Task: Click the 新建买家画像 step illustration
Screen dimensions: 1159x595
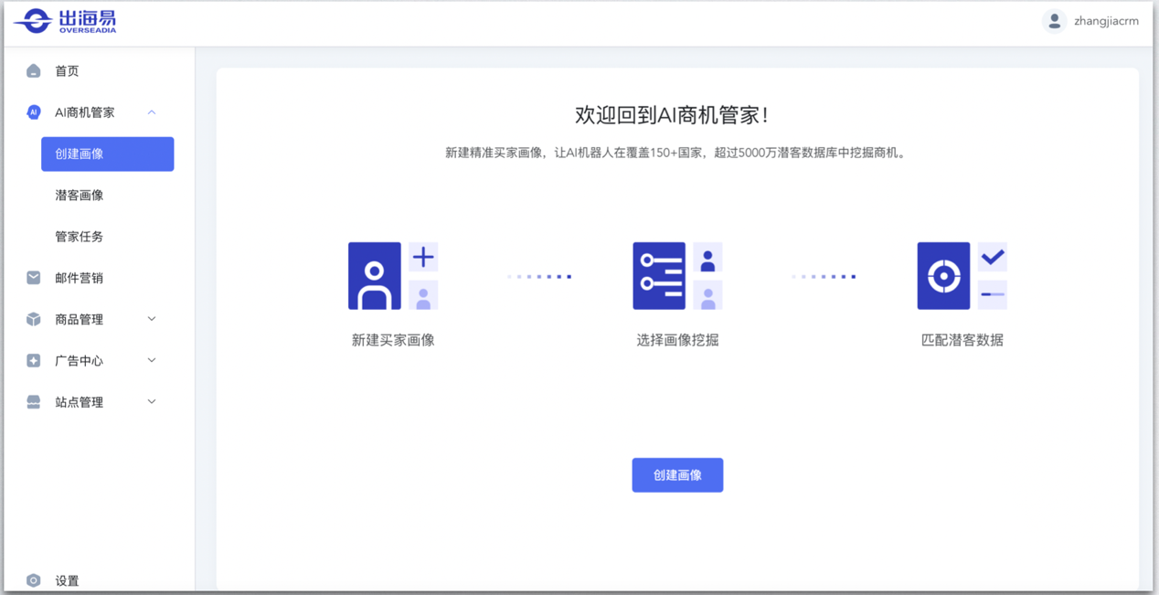Action: pyautogui.click(x=393, y=275)
